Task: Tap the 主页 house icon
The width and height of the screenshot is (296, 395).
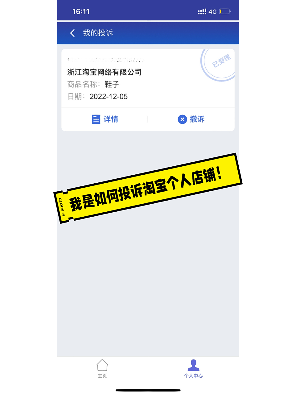Action: coord(102,365)
